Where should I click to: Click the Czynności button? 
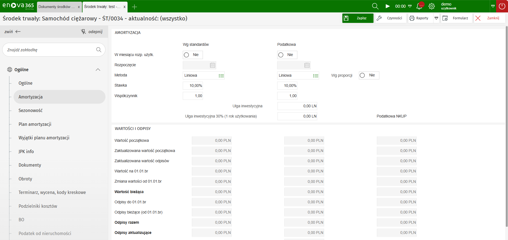pos(390,18)
